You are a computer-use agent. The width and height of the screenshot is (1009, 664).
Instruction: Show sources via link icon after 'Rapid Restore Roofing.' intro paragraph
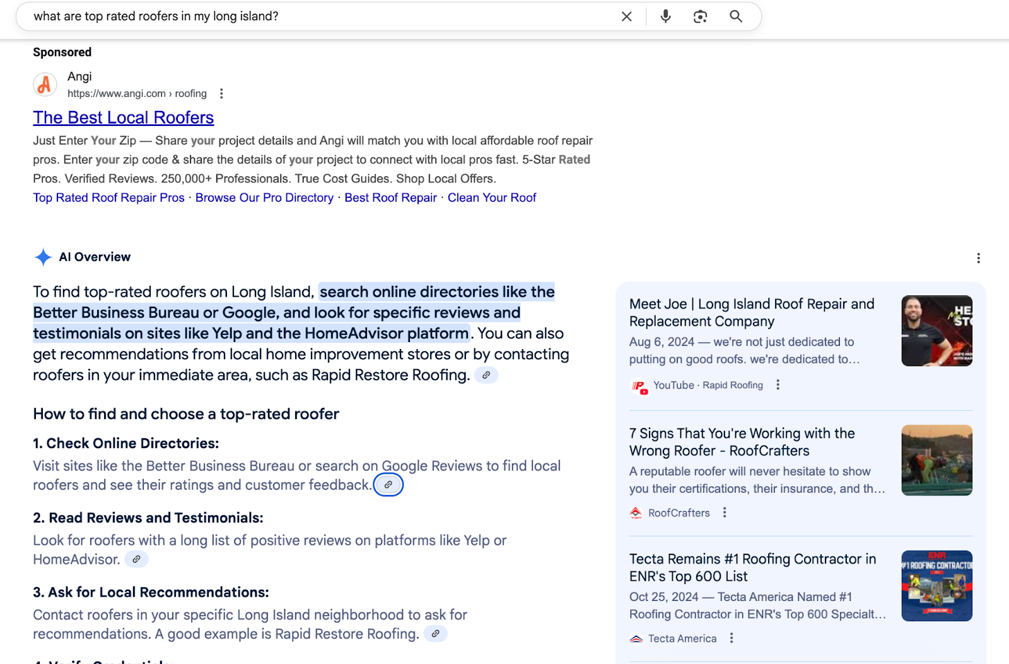[486, 375]
